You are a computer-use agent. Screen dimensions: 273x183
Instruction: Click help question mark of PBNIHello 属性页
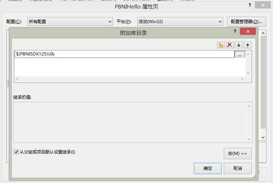250,5
